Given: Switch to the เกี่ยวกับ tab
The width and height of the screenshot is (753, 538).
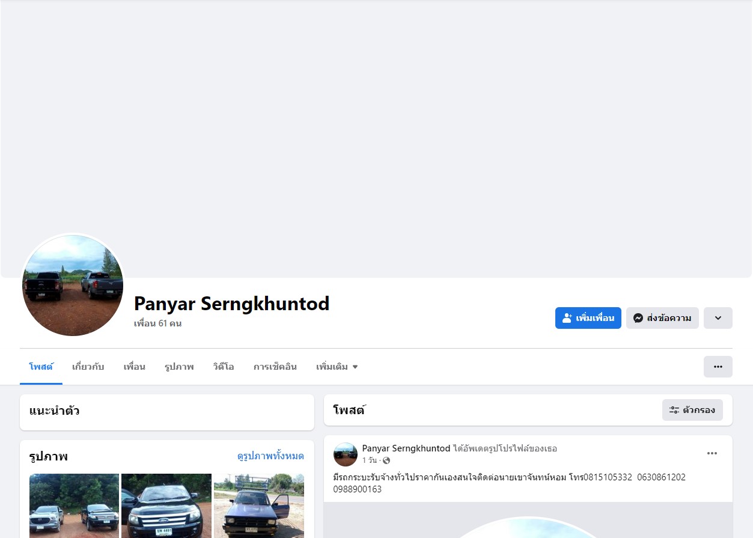Looking at the screenshot, I should (x=88, y=367).
